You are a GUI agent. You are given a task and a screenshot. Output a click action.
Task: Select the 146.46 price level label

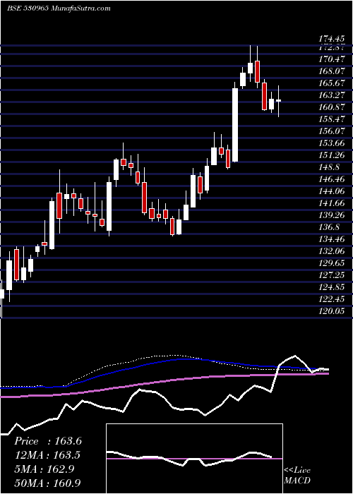pos(331,179)
